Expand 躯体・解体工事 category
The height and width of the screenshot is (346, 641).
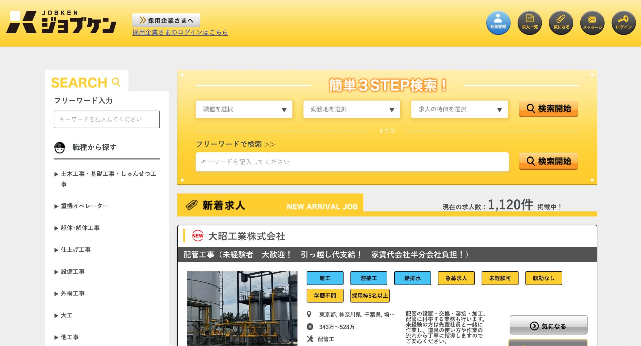[x=80, y=228]
